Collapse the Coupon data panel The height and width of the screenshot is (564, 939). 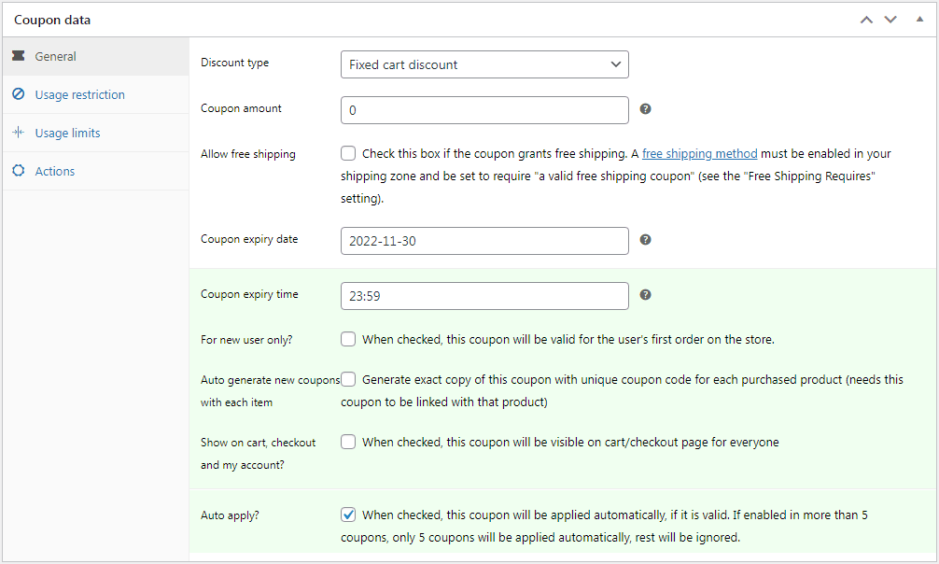[919, 20]
